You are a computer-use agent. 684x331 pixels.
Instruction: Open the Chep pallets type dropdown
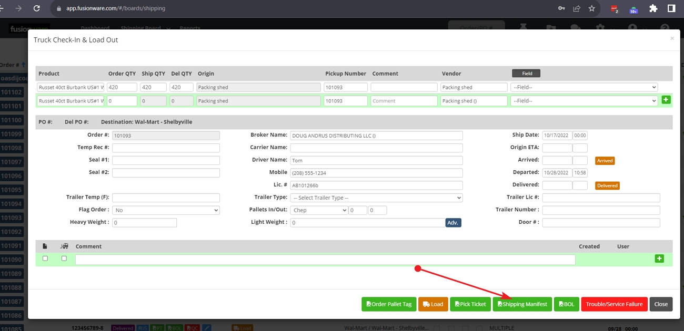[319, 210]
